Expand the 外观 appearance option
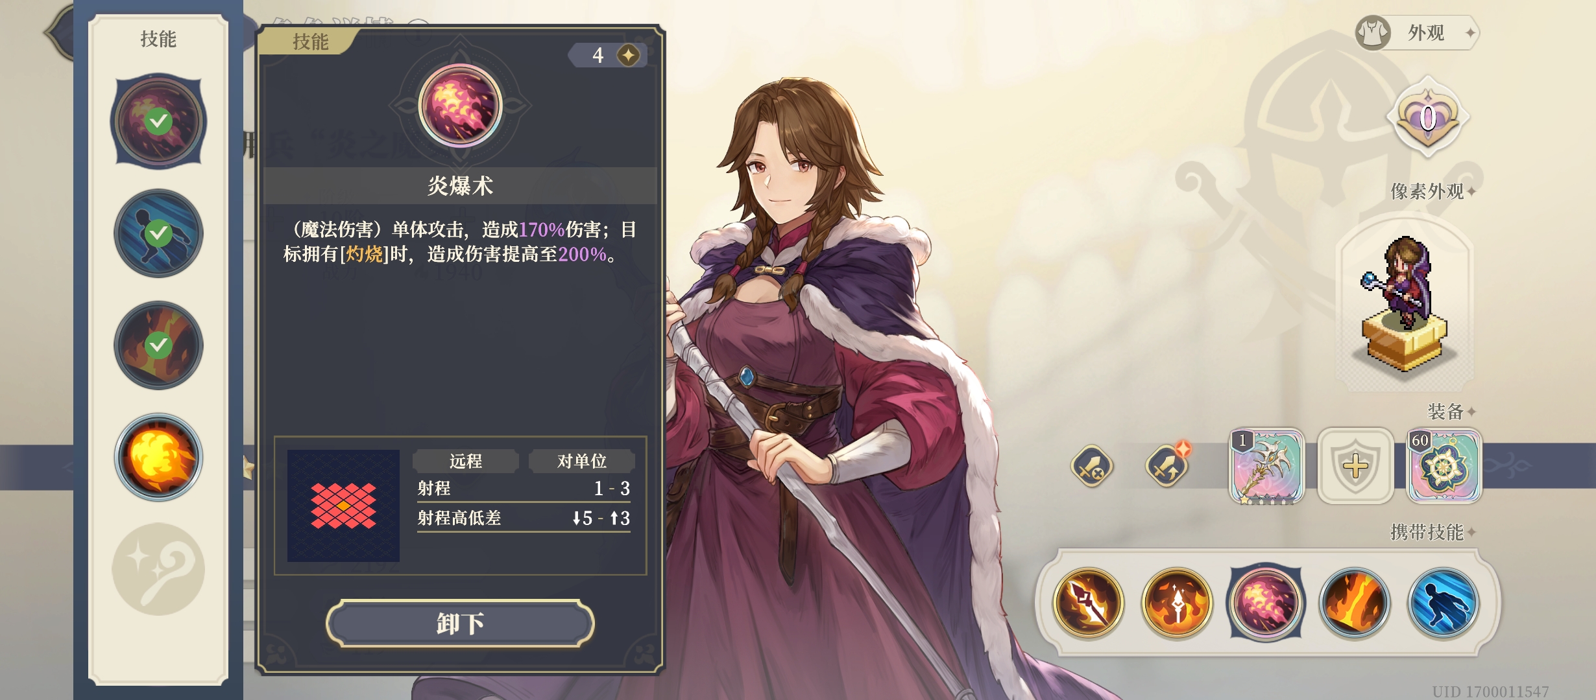Viewport: 1596px width, 700px height. pos(1418,32)
